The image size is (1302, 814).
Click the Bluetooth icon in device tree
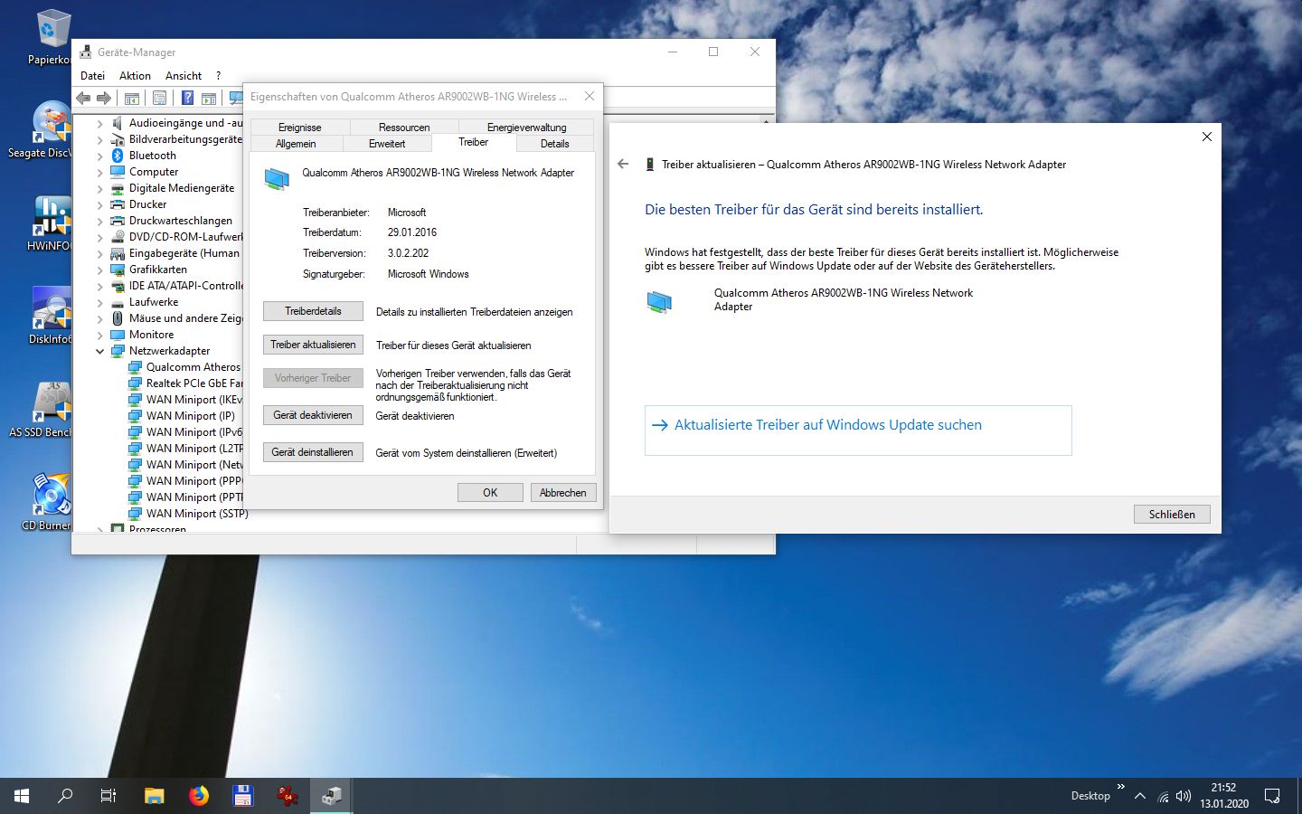click(x=118, y=156)
